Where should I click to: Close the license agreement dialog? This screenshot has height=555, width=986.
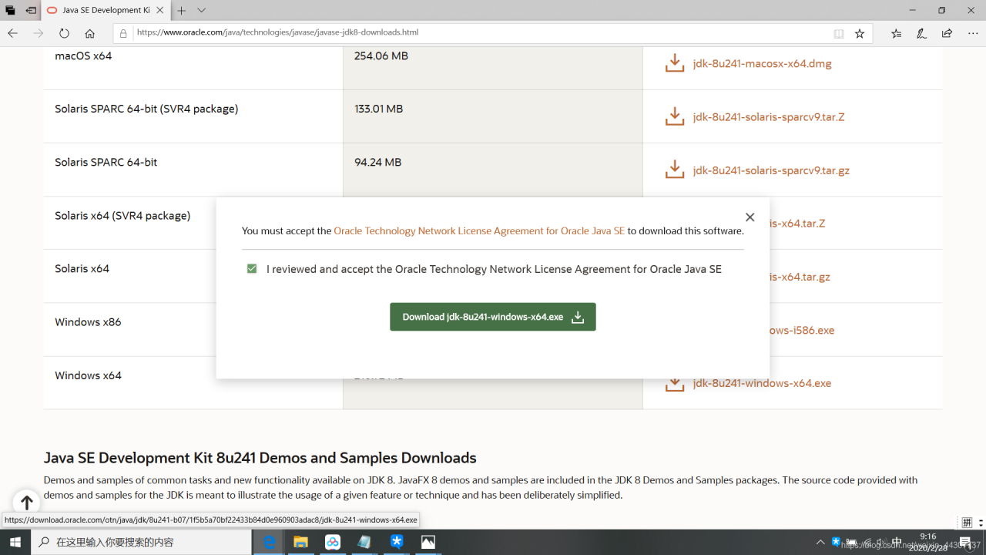click(750, 217)
